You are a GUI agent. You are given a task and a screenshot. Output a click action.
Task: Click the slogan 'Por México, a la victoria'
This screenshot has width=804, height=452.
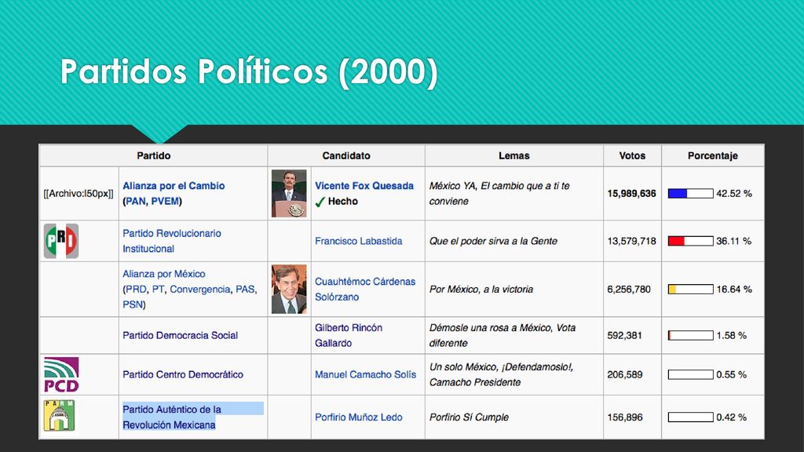pos(481,289)
